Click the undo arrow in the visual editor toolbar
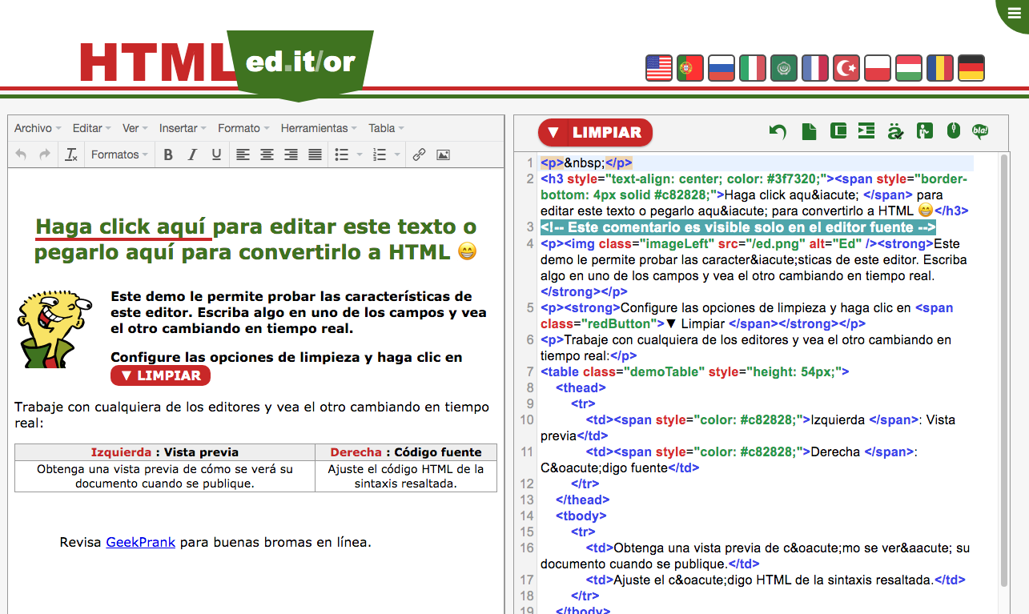The image size is (1029, 614). [21, 155]
